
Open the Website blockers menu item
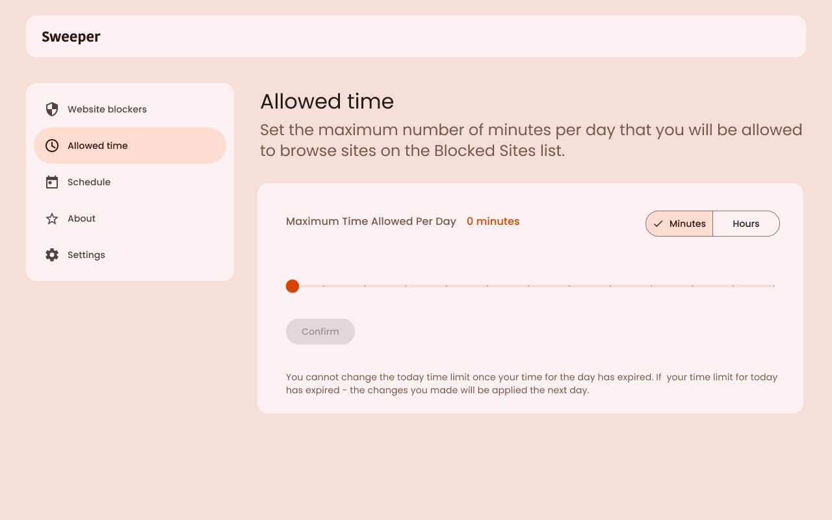click(x=107, y=109)
